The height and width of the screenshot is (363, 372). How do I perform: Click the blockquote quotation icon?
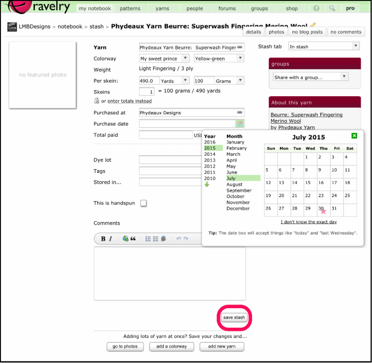(133, 239)
